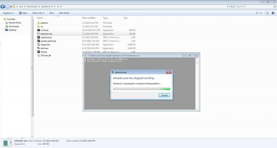Click the Back navigation arrow
The image size is (277, 148).
point(3,7)
